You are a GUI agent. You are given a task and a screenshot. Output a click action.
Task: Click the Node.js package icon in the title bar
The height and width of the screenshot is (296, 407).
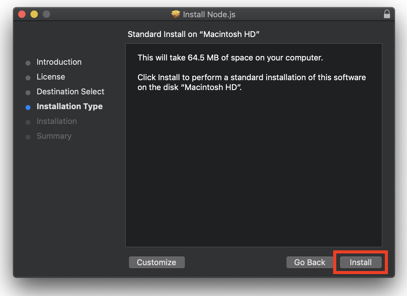point(175,14)
